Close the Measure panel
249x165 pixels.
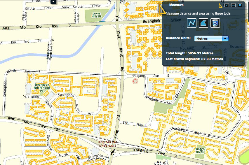click(x=240, y=5)
